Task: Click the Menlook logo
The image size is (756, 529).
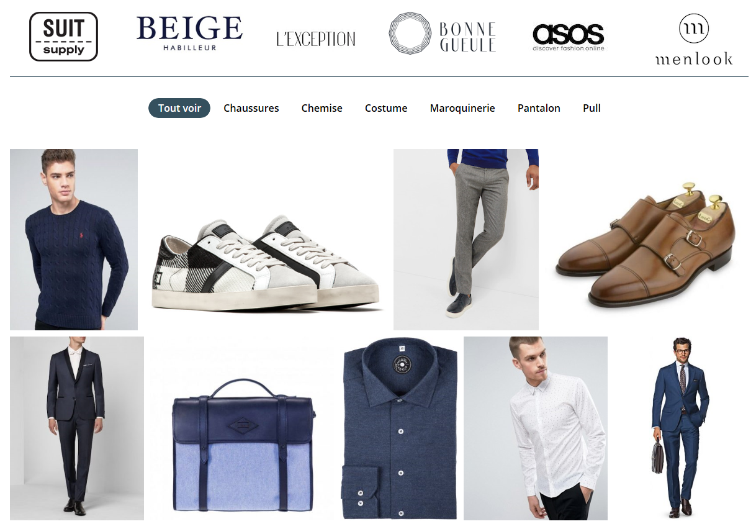Action: tap(694, 40)
